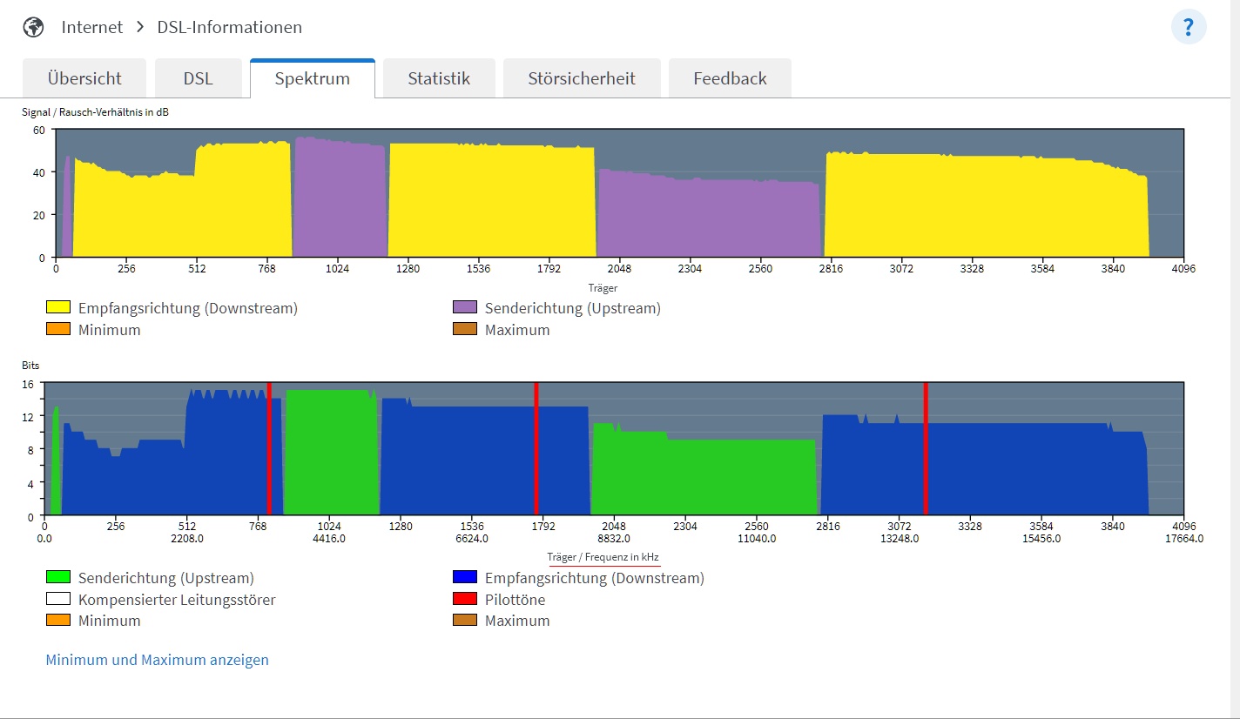The width and height of the screenshot is (1240, 719).
Task: Switch to the Übersicht tab
Action: point(84,78)
